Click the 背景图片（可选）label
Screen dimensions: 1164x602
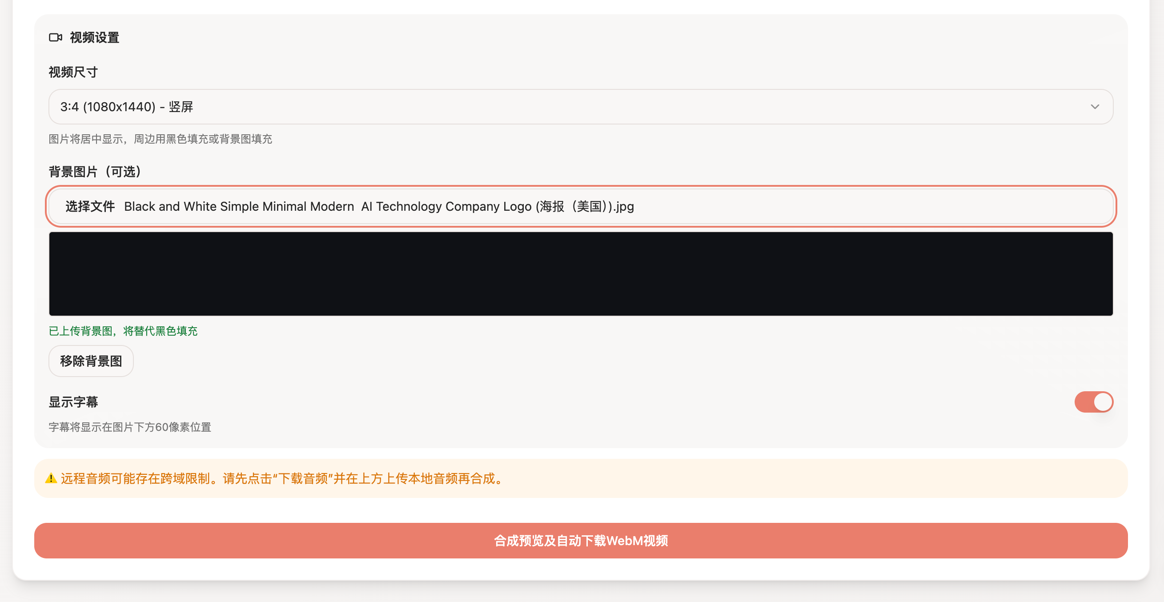[x=95, y=172]
